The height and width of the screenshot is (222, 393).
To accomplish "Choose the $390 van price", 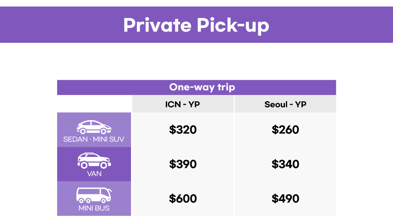I will [183, 164].
